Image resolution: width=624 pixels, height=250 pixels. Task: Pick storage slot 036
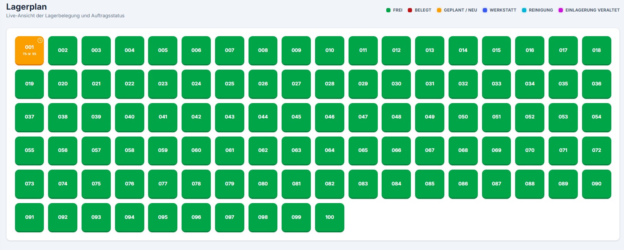pyautogui.click(x=597, y=84)
